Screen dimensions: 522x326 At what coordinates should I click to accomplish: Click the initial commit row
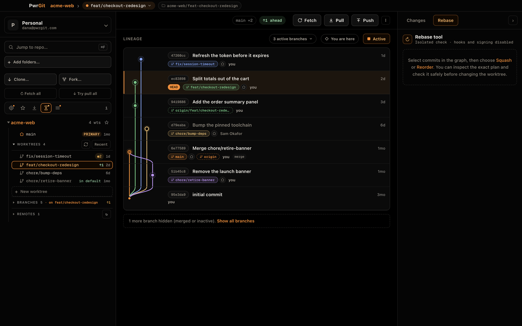(256, 198)
